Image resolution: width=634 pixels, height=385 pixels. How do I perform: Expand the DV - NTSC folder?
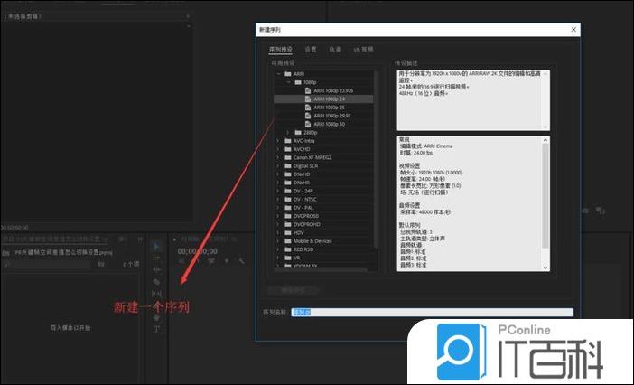click(x=278, y=199)
